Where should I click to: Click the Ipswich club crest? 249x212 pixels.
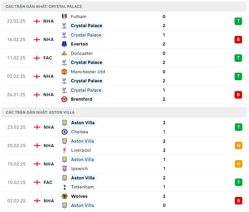[x=64, y=169]
